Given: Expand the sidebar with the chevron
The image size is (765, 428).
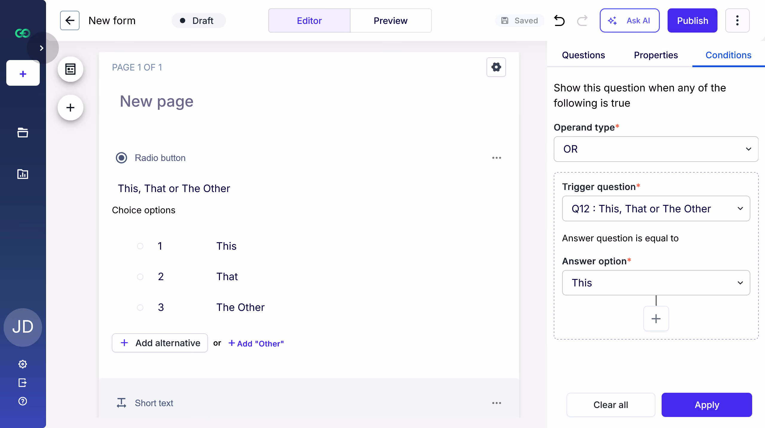Looking at the screenshot, I should (x=42, y=48).
